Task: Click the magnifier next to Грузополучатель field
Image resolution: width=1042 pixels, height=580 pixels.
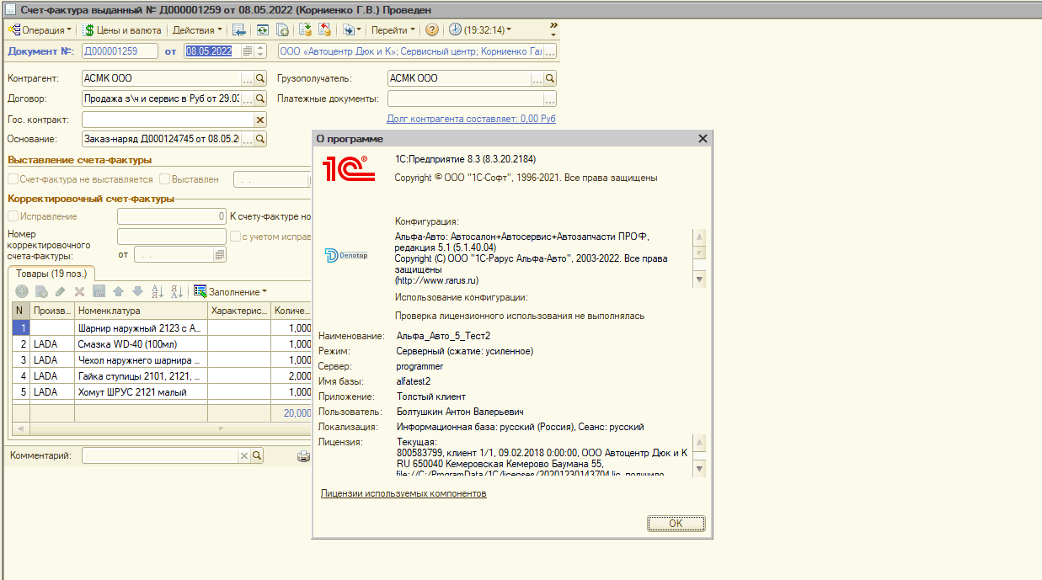Action: [550, 78]
